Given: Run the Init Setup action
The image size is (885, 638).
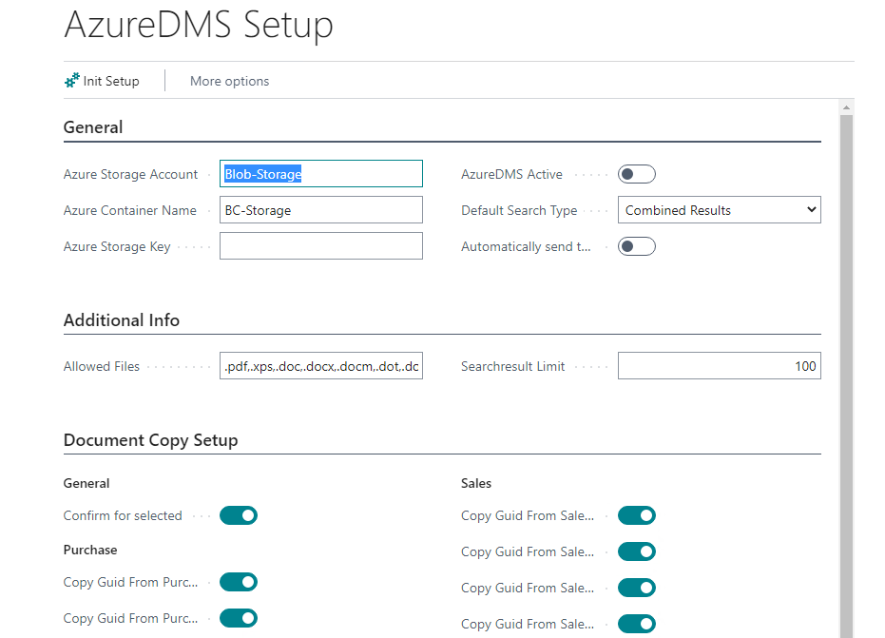Looking at the screenshot, I should 107,81.
